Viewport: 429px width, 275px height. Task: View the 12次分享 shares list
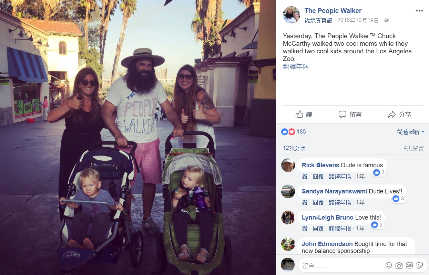[294, 148]
